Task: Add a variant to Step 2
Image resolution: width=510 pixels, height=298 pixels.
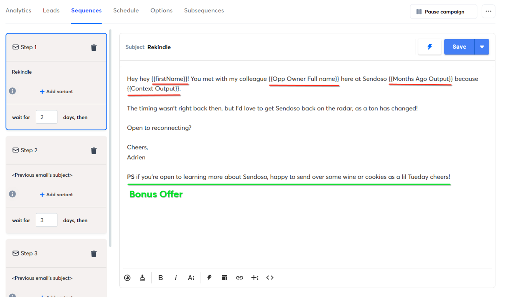Action: point(56,194)
